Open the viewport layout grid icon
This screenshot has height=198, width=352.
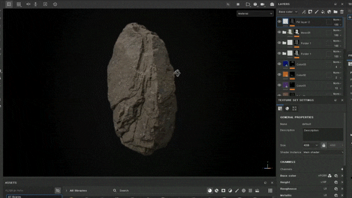click(x=9, y=4)
